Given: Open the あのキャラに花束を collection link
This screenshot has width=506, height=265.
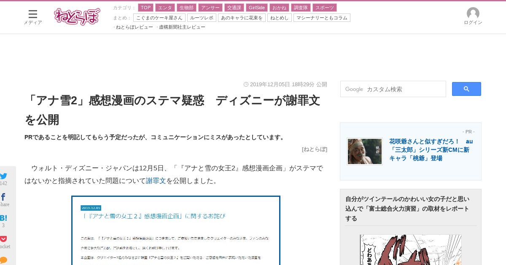Looking at the screenshot, I should pyautogui.click(x=242, y=18).
